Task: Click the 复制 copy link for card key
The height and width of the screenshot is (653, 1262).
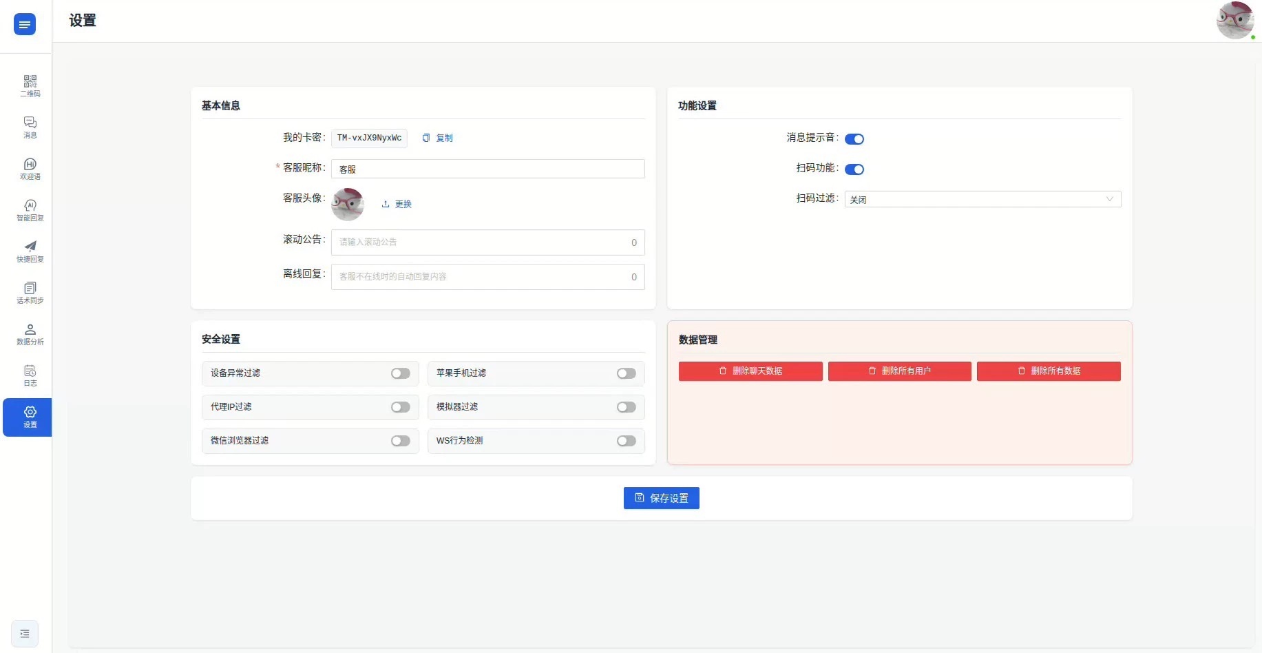Action: tap(438, 138)
